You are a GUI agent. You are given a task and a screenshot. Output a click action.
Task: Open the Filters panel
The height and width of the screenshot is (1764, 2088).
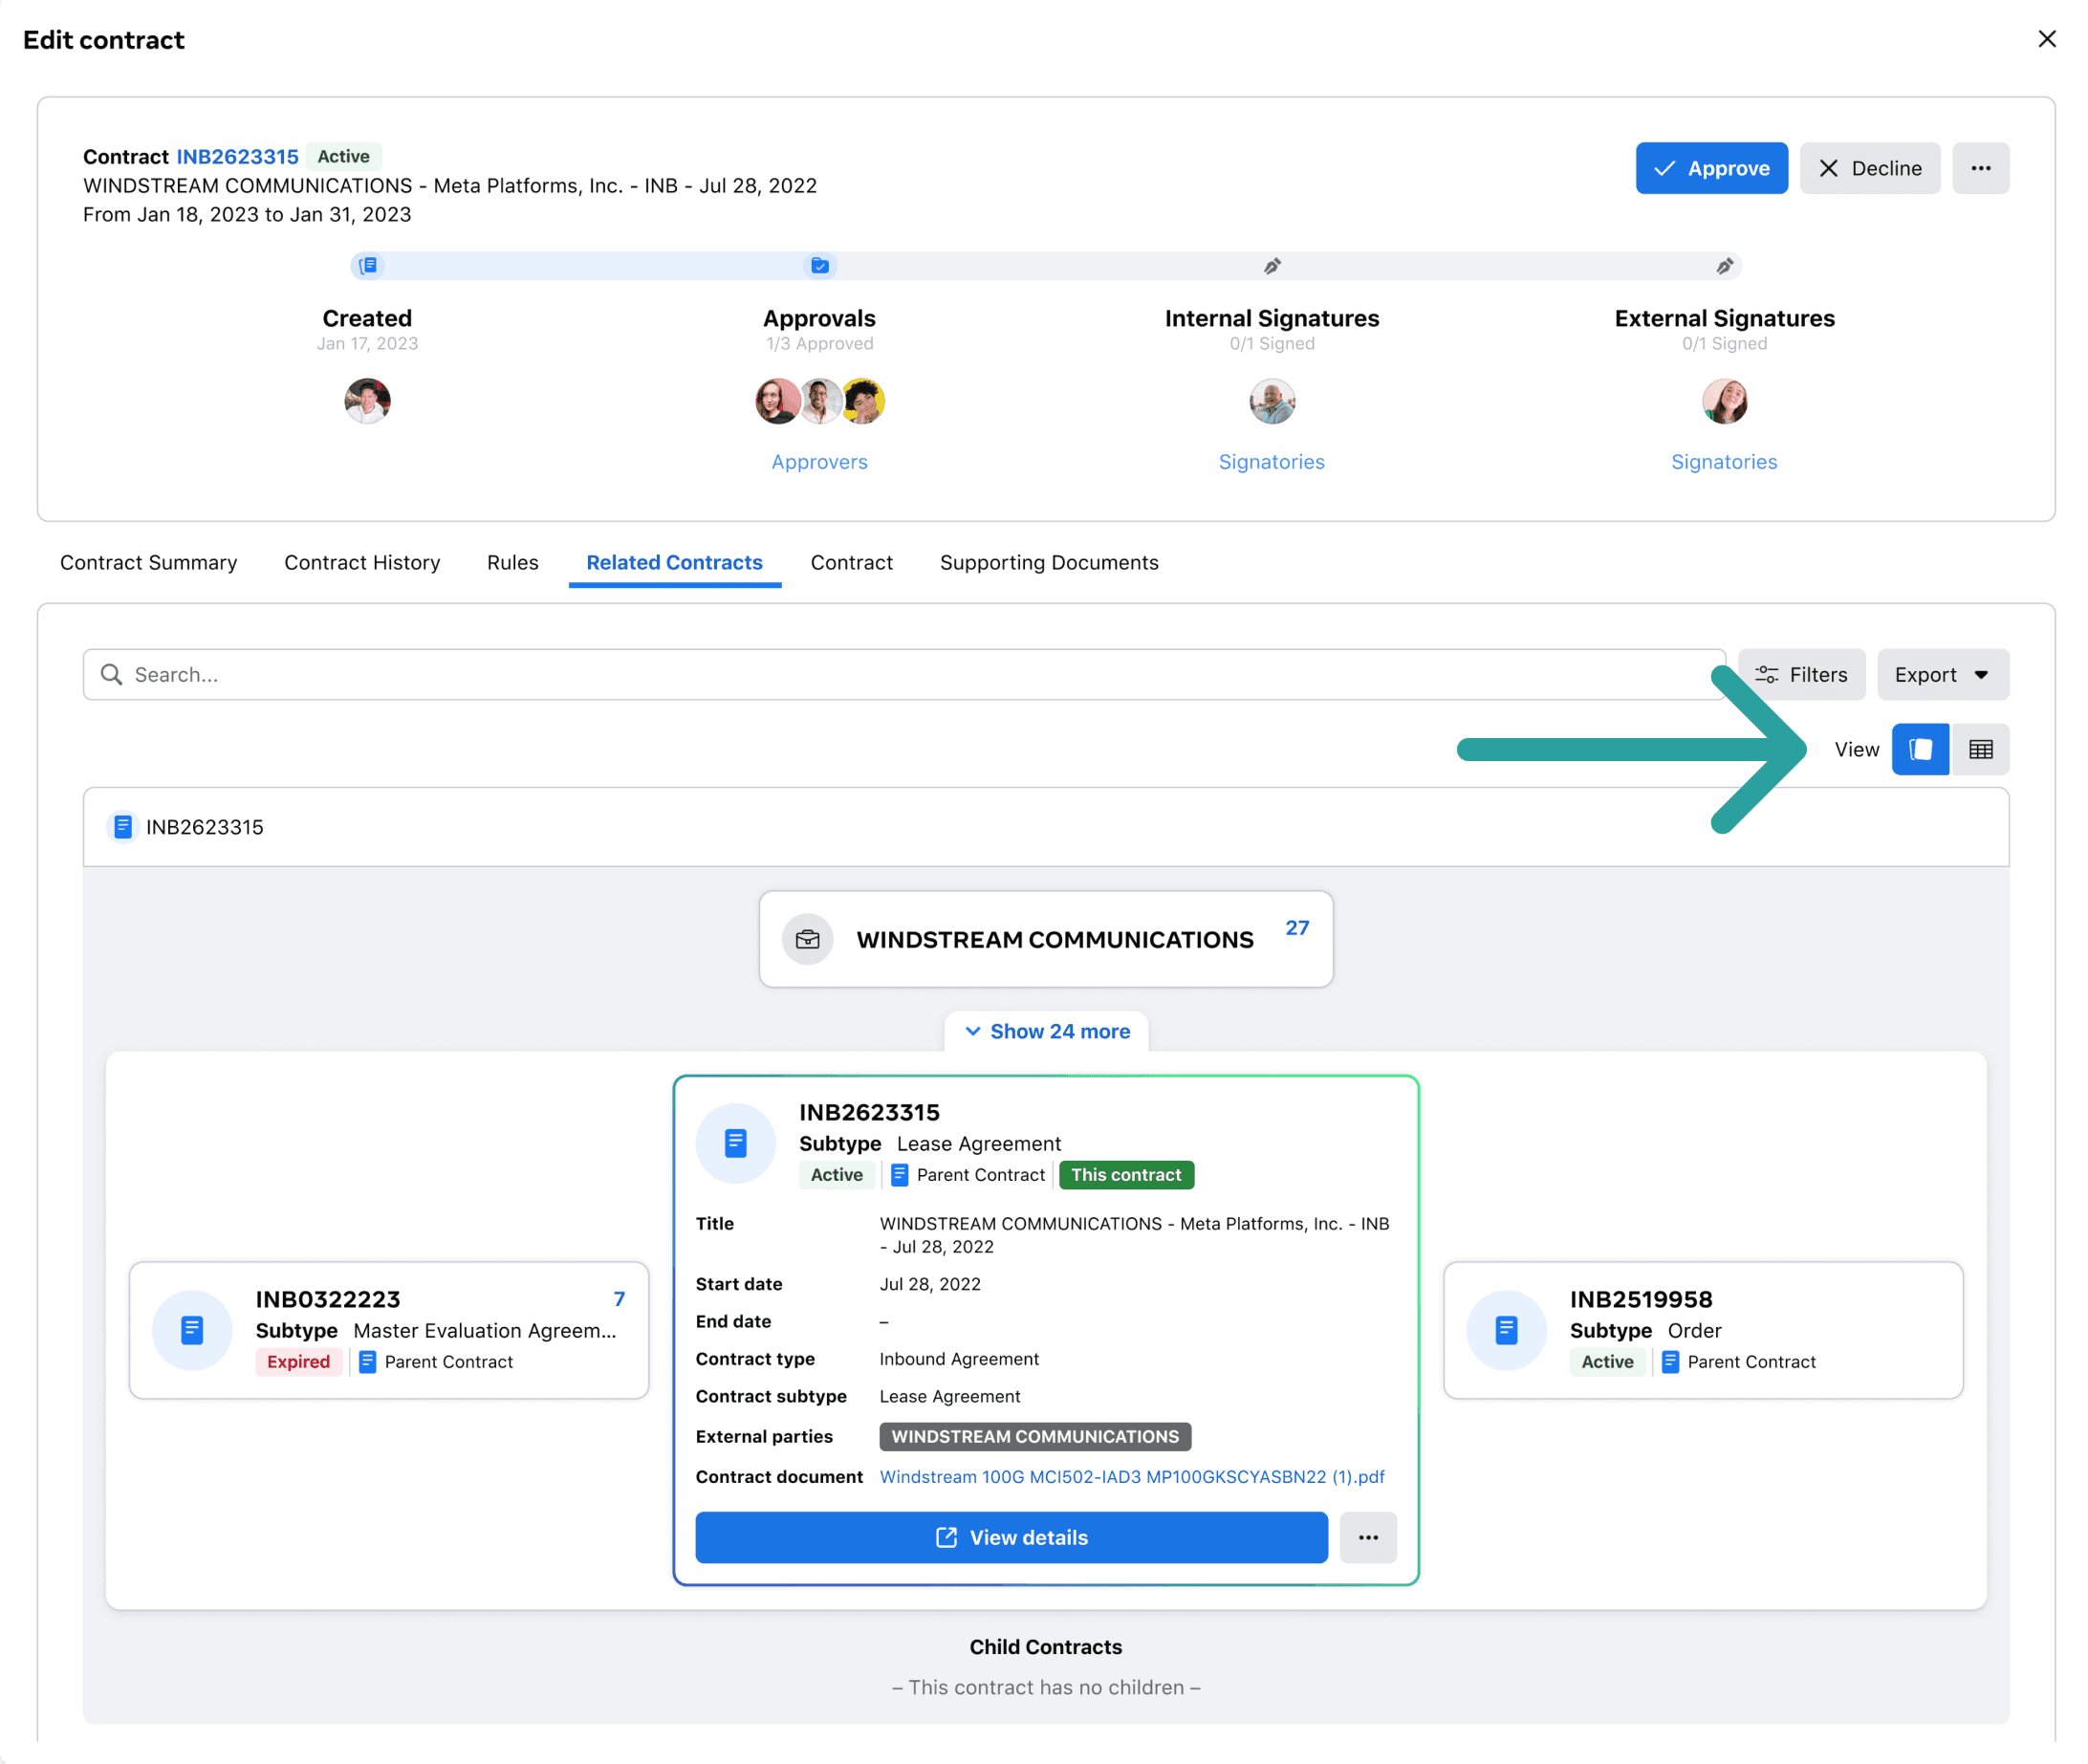tap(1801, 674)
